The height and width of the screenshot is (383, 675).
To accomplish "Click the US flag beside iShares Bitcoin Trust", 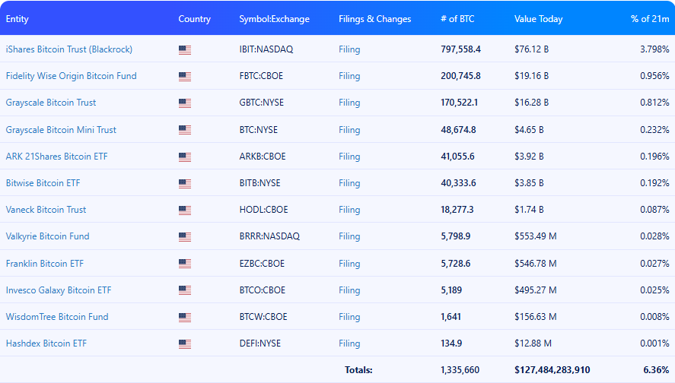I will (x=185, y=50).
